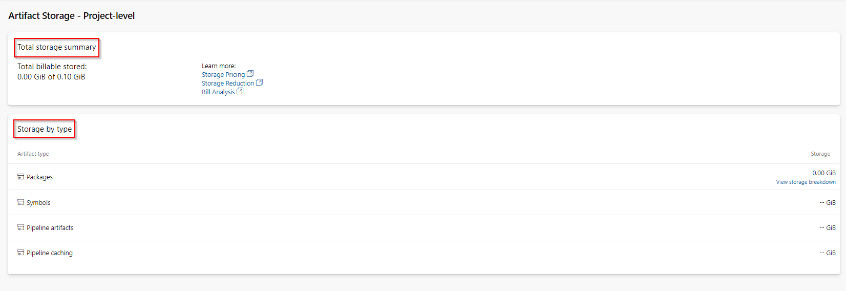Select the Pipeline caching row label
The height and width of the screenshot is (291, 846).
pos(50,253)
